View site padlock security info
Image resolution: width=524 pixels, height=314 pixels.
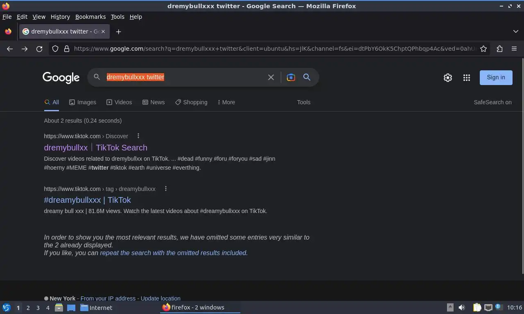click(67, 49)
